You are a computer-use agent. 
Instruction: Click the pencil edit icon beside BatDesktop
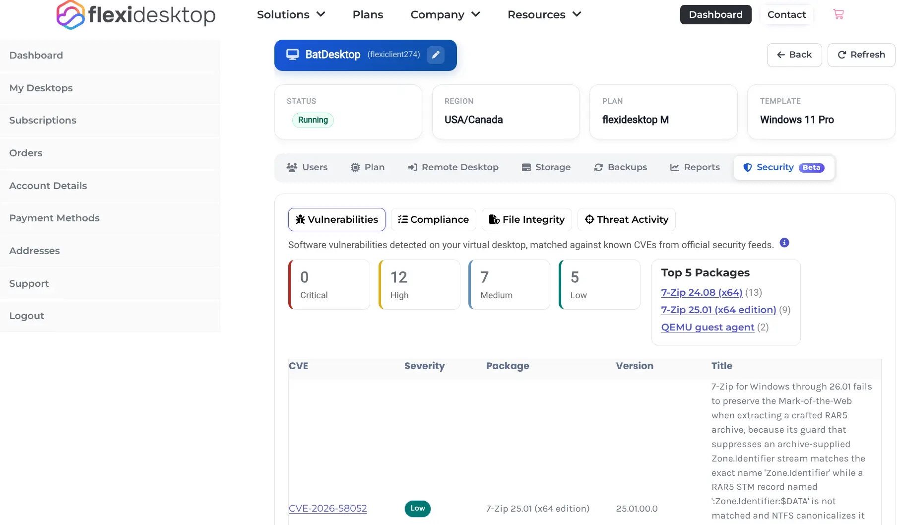tap(436, 55)
